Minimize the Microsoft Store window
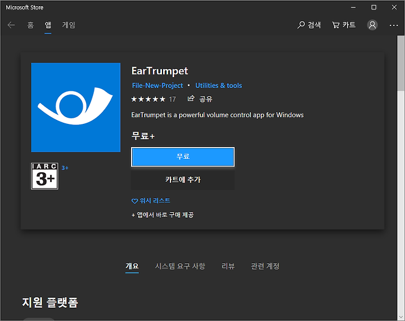 point(353,7)
